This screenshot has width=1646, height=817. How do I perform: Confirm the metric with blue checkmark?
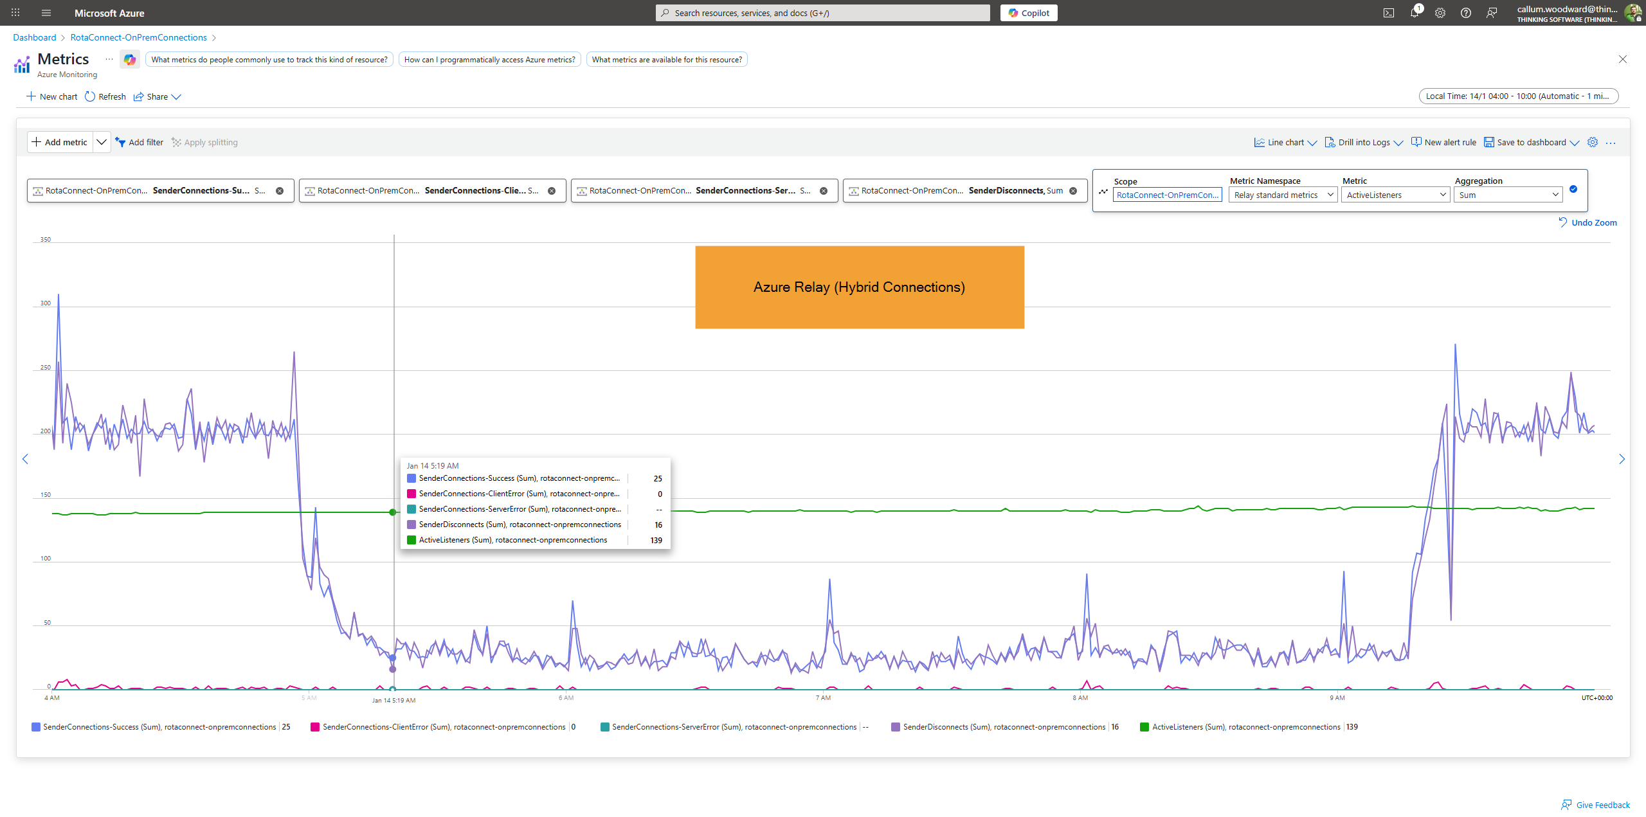pyautogui.click(x=1573, y=189)
